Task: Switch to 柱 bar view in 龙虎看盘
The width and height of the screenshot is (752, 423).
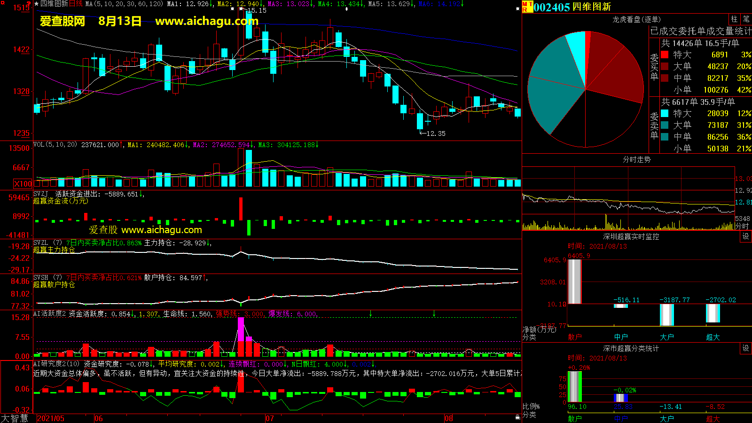Action: tap(734, 19)
